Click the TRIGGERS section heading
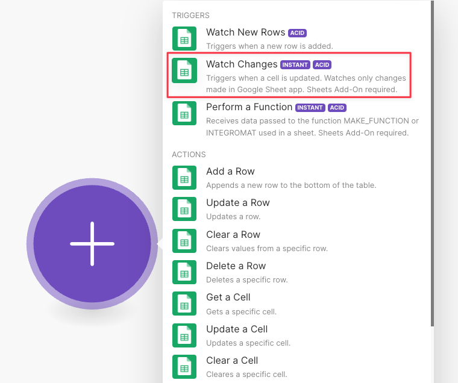 pyautogui.click(x=191, y=16)
